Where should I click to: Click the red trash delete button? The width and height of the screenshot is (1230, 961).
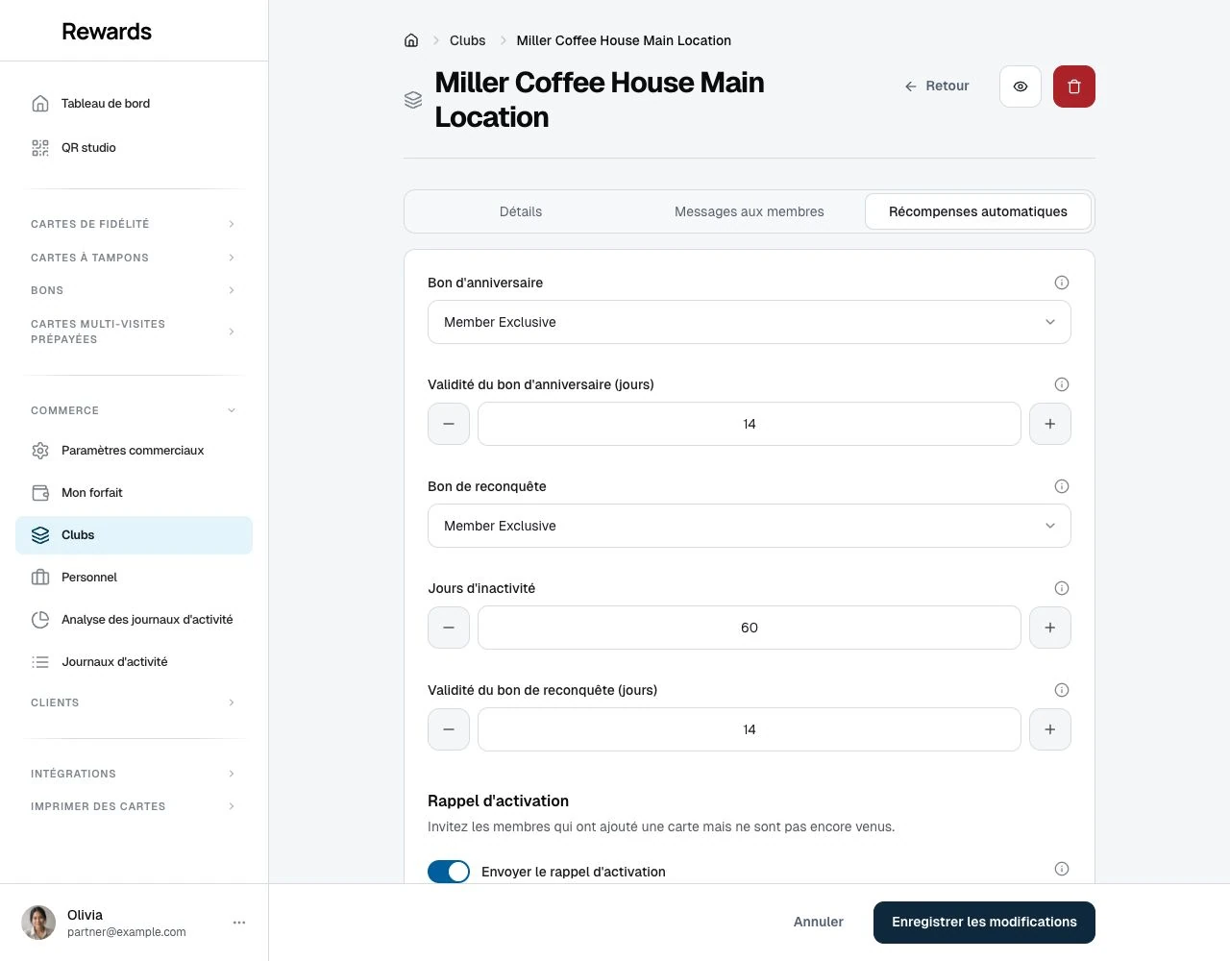point(1074,86)
